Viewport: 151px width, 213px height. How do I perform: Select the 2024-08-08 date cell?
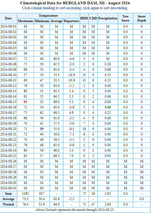click(x=8, y=64)
